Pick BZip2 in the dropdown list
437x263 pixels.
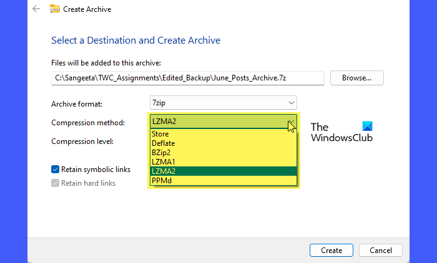click(223, 153)
